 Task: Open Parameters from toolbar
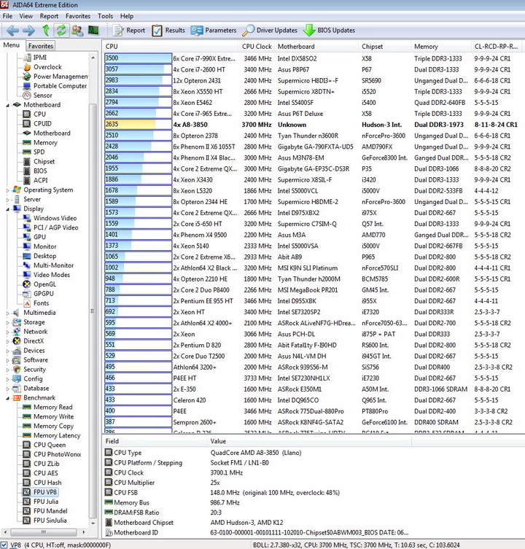pos(214,31)
